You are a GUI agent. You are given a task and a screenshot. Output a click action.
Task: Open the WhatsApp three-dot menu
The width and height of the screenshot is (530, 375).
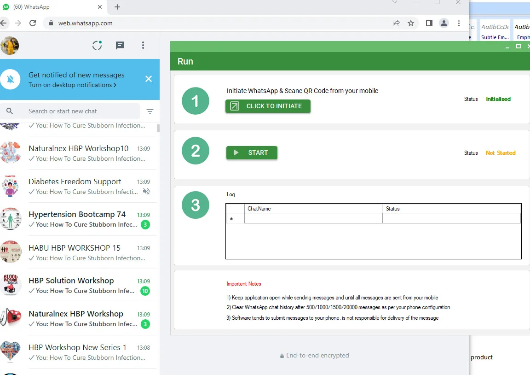pos(143,45)
